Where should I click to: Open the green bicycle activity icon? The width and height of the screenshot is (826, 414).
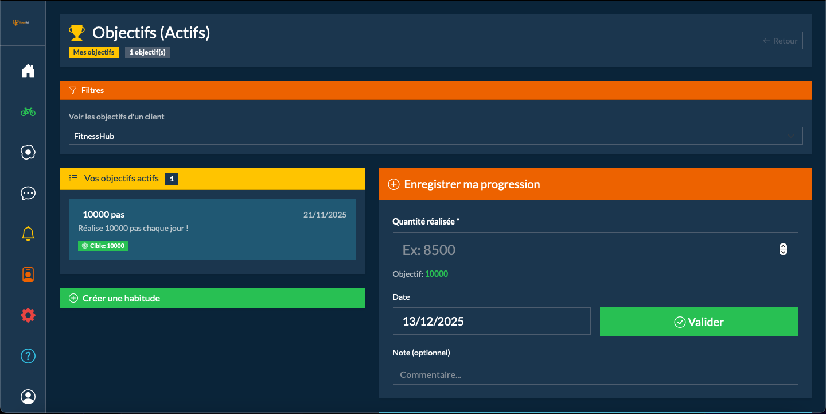point(28,112)
